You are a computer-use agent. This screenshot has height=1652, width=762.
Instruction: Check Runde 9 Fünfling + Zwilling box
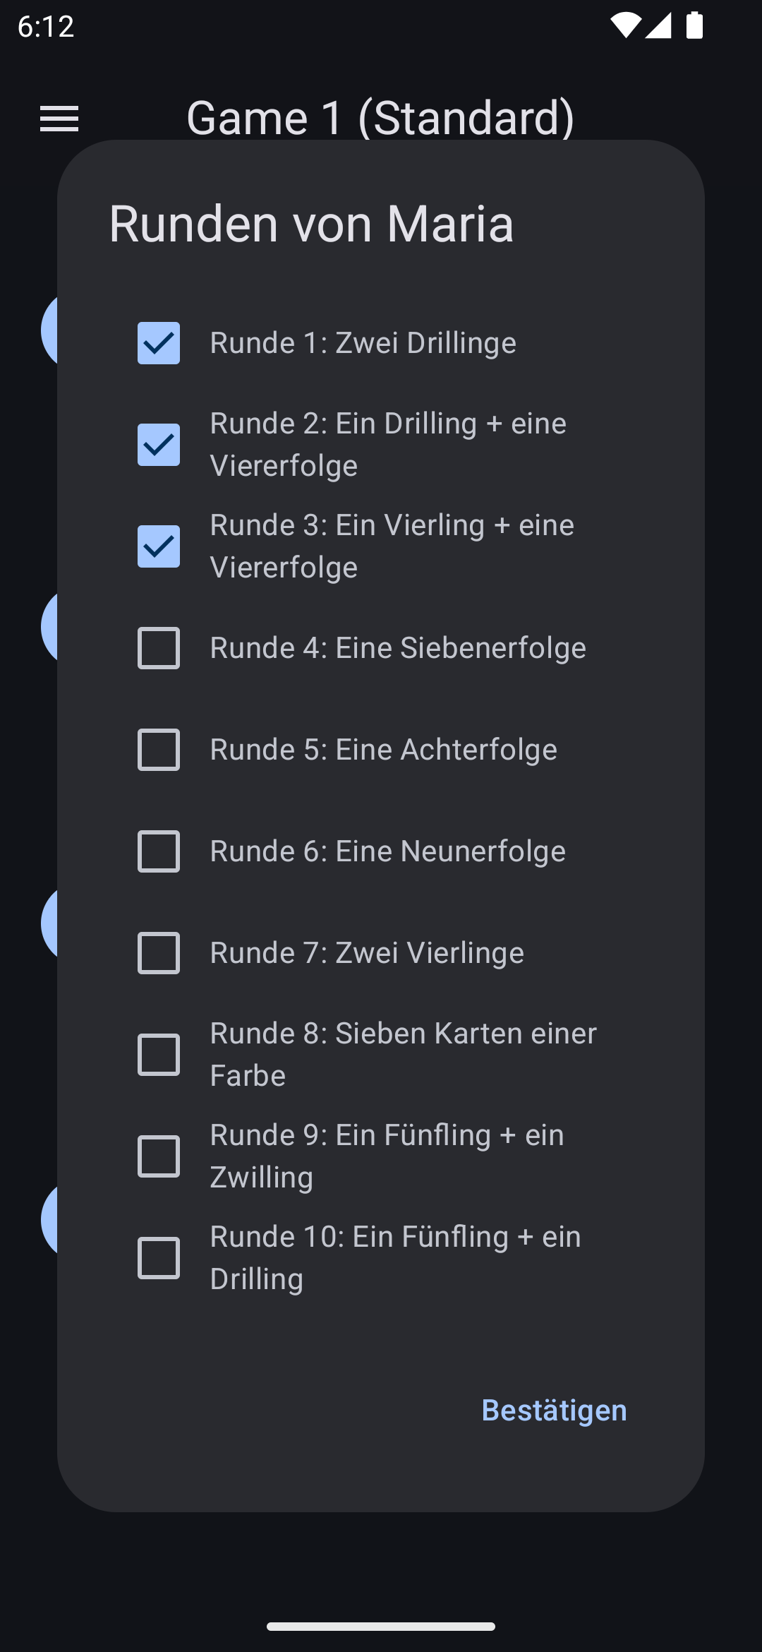click(159, 1156)
